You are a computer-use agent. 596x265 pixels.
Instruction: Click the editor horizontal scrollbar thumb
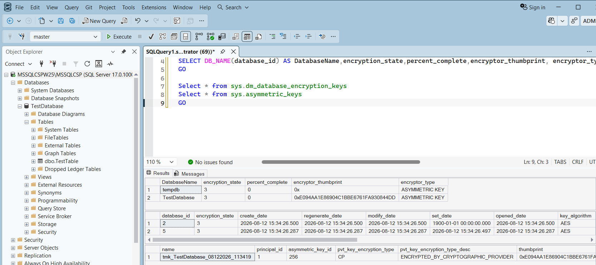[x=341, y=162]
